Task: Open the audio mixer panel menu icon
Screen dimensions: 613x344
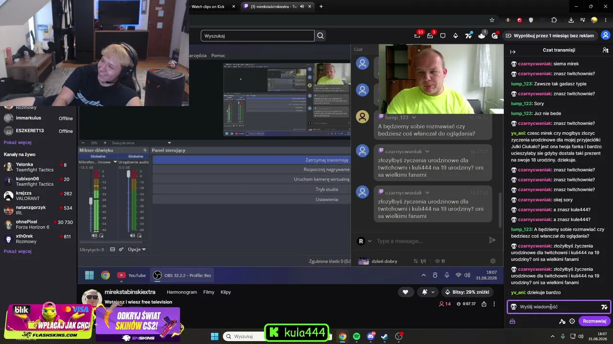Action: tap(145, 150)
